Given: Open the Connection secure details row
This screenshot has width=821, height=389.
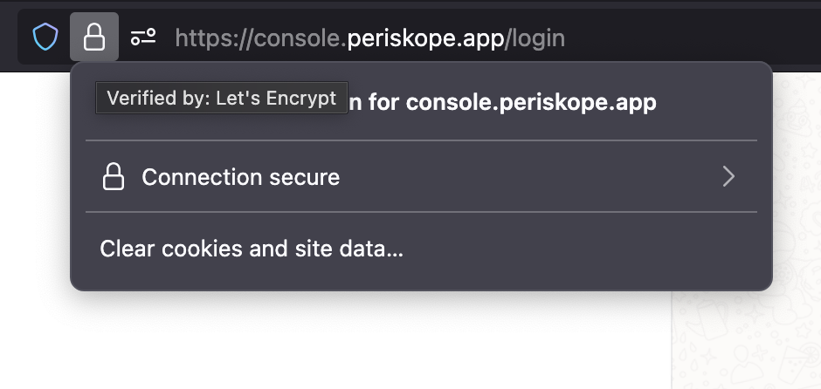Looking at the screenshot, I should point(422,177).
